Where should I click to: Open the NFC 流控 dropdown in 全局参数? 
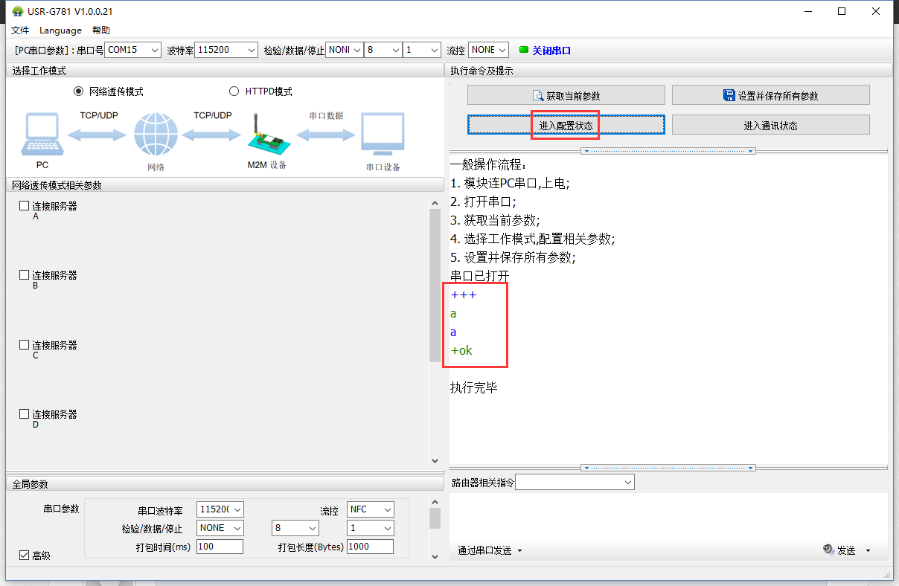(371, 509)
